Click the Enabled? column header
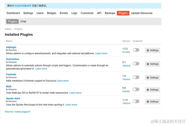Screen dimensions: 187x125 coord(138,41)
